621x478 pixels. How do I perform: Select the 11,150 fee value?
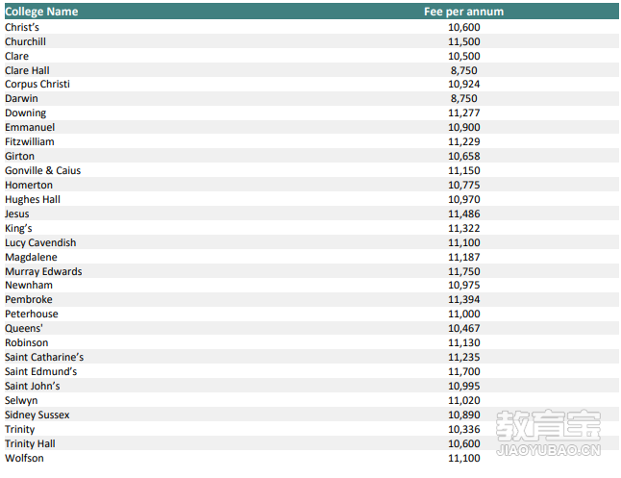pyautogui.click(x=463, y=170)
